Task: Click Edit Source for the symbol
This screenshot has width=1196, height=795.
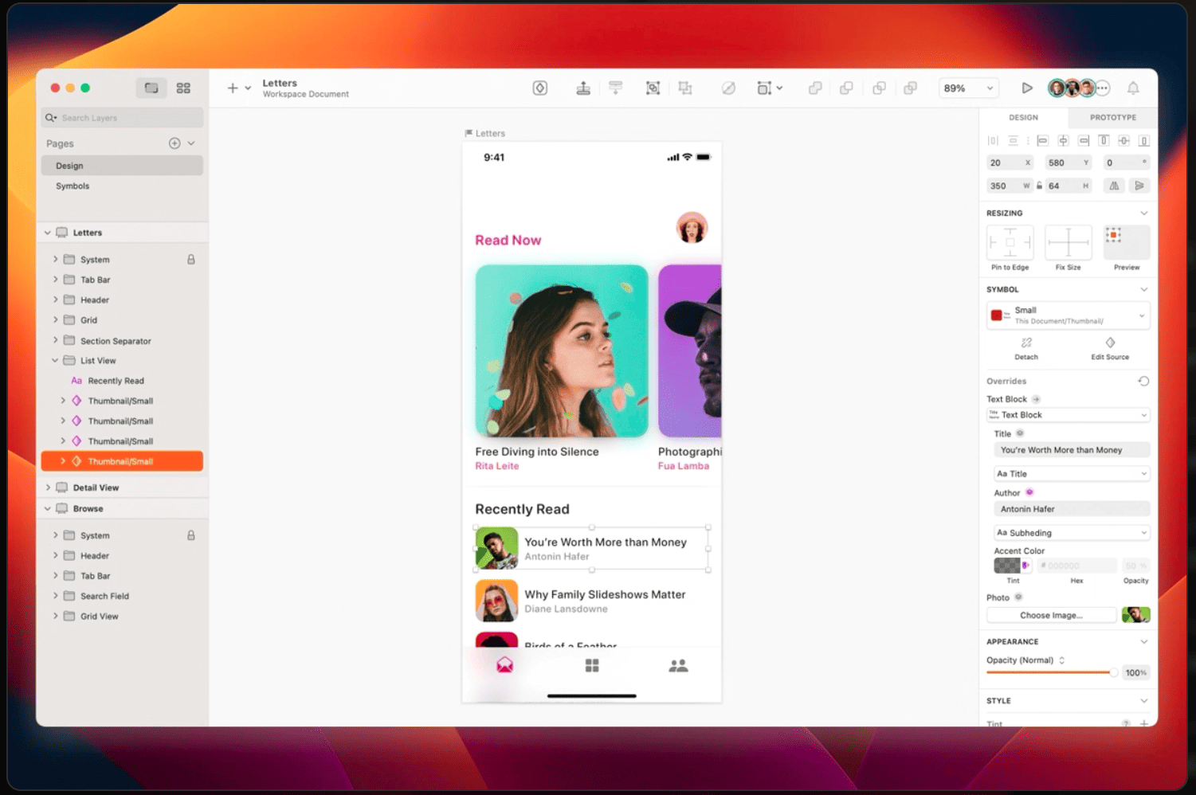Action: (1110, 348)
